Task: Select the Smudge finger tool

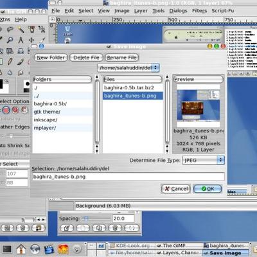Action: coord(21,73)
